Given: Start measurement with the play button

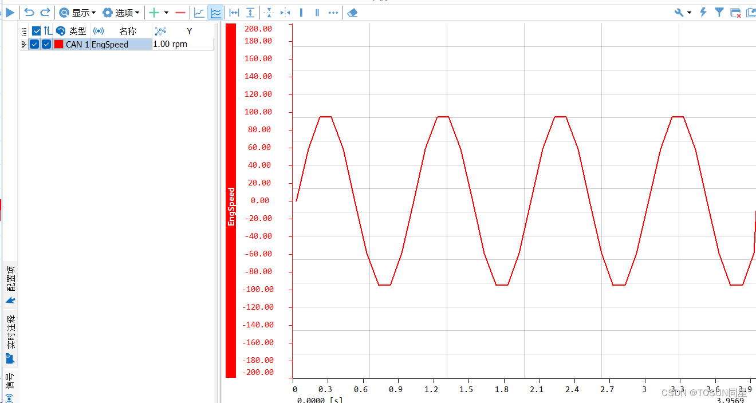Looking at the screenshot, I should 10,12.
